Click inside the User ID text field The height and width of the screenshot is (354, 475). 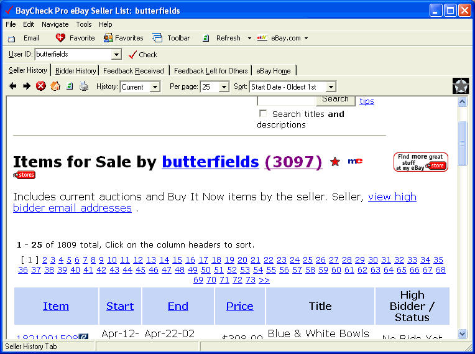point(73,55)
